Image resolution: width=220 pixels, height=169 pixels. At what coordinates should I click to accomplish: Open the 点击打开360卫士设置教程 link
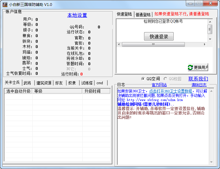(x=171, y=91)
